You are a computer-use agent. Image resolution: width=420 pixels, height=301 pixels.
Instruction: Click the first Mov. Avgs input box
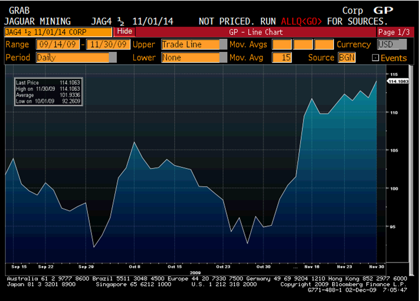click(281, 45)
